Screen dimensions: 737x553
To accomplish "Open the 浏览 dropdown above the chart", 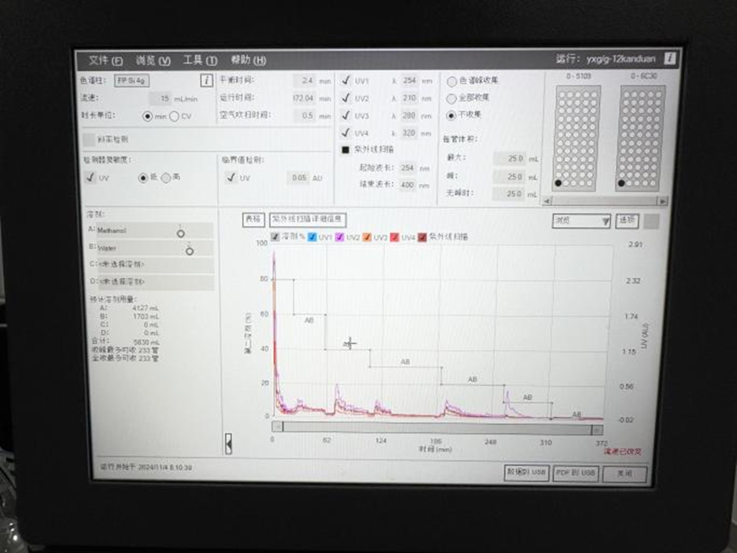I will pyautogui.click(x=581, y=221).
